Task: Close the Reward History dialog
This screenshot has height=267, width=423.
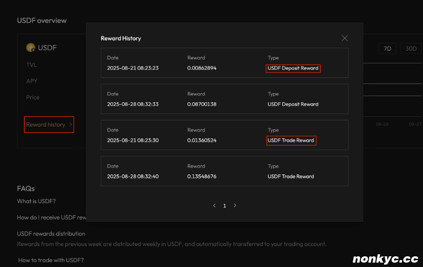Action: tap(344, 38)
